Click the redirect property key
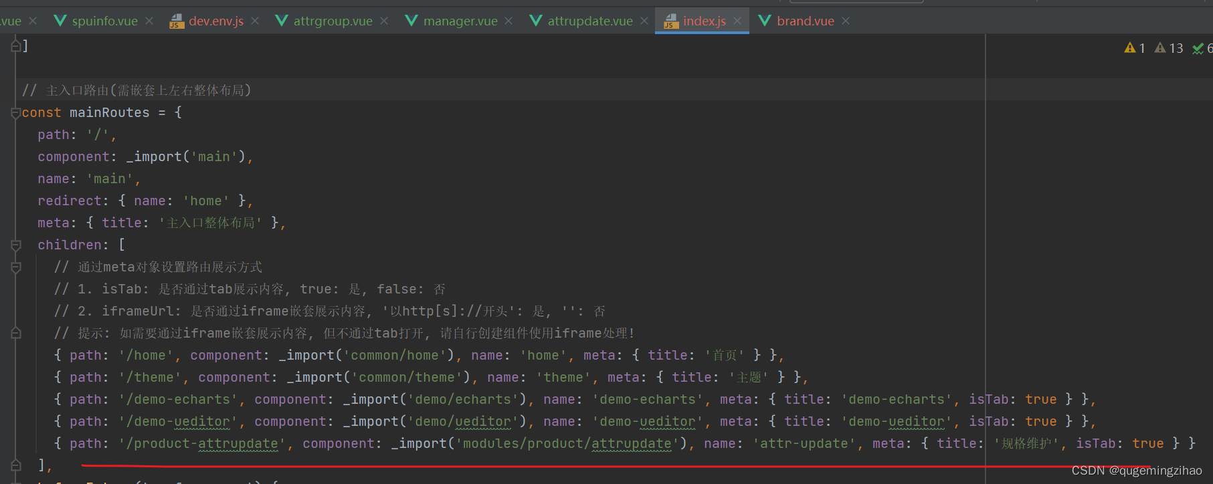The height and width of the screenshot is (484, 1213). tap(70, 201)
